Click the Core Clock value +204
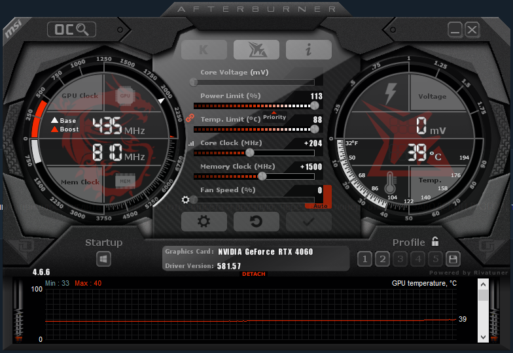The height and width of the screenshot is (353, 513). (x=313, y=143)
